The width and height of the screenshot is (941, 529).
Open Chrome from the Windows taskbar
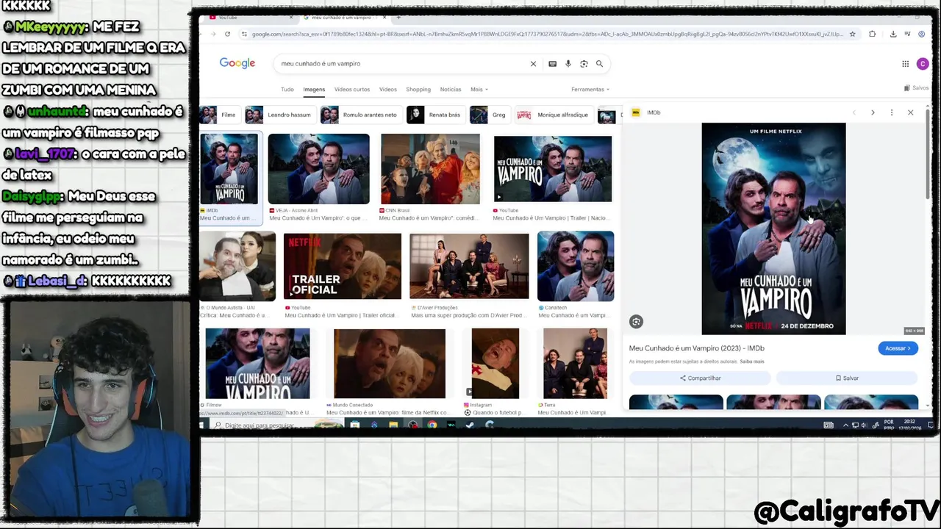(432, 425)
